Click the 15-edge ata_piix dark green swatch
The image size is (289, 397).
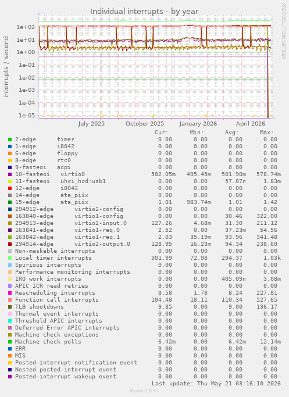click(x=10, y=202)
